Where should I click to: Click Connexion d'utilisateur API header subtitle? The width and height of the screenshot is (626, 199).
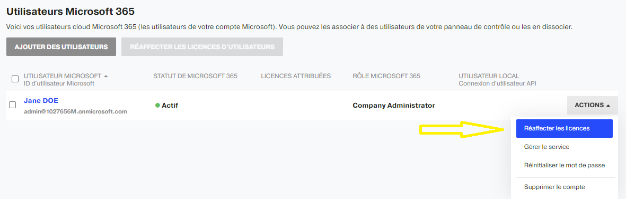[498, 83]
